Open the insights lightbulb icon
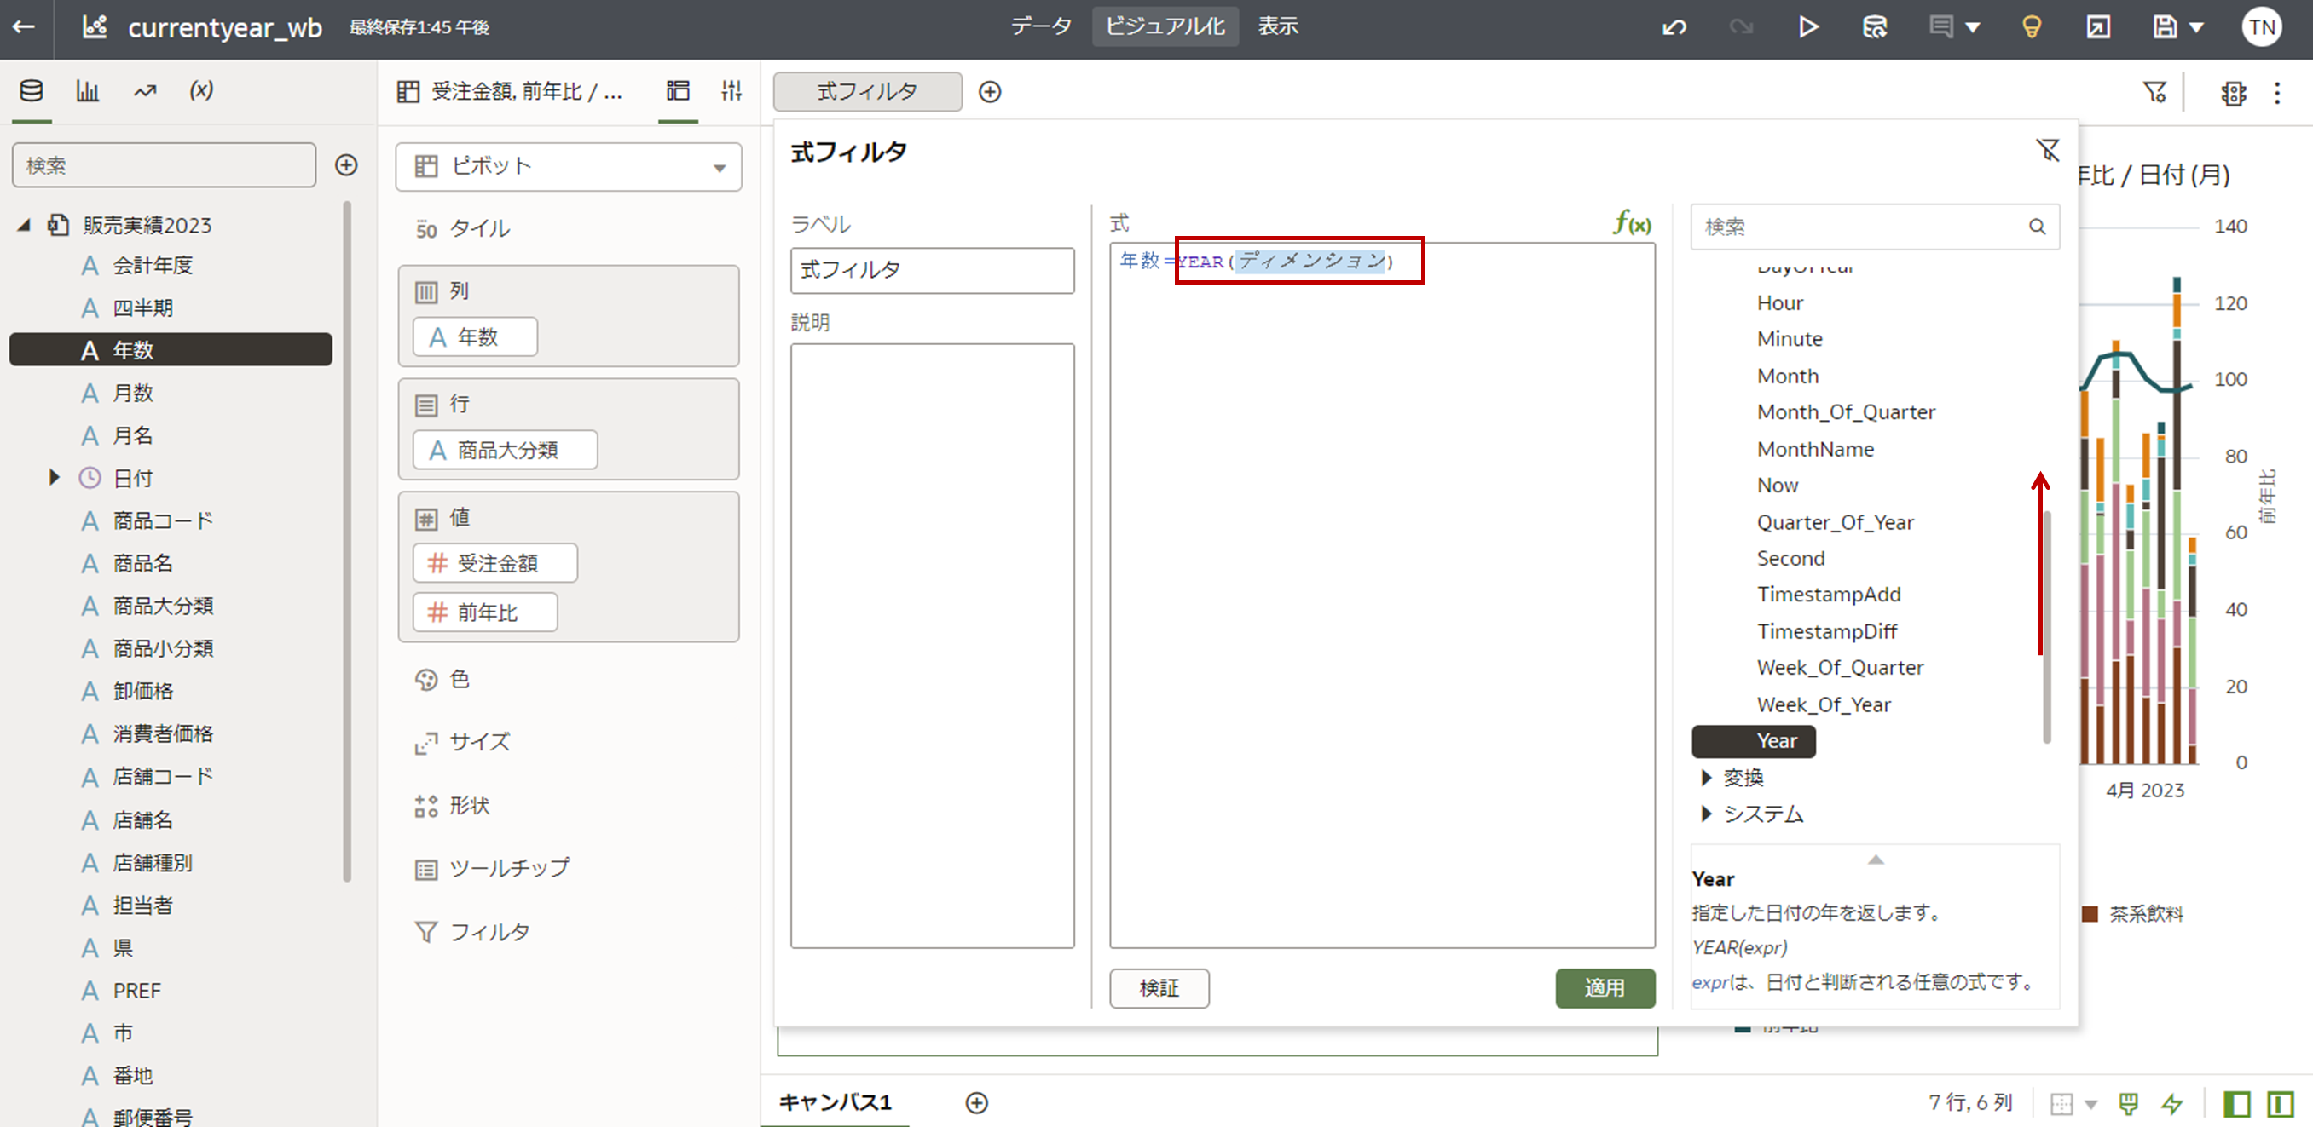 point(2031,27)
